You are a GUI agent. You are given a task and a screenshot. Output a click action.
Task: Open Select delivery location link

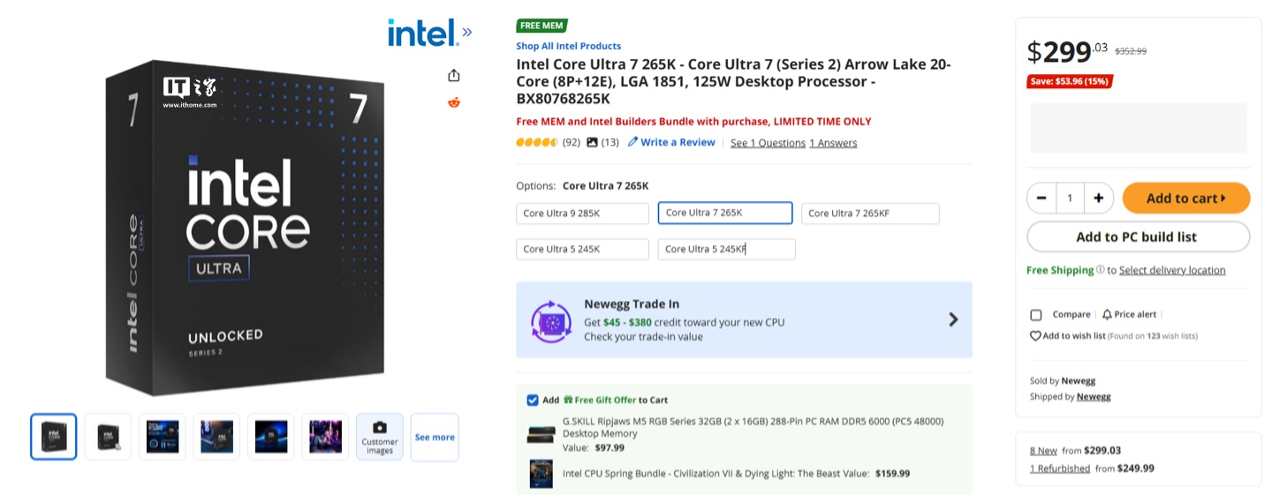[x=1172, y=270]
